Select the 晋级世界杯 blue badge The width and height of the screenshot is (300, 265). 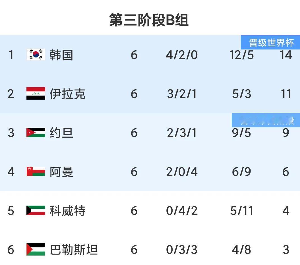270,42
